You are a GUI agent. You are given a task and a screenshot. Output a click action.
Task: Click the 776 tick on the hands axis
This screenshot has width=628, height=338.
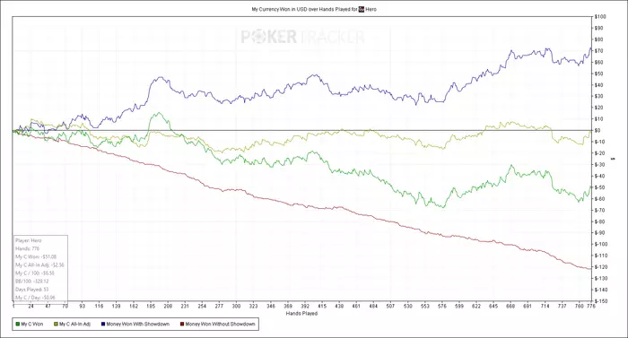tap(590, 306)
